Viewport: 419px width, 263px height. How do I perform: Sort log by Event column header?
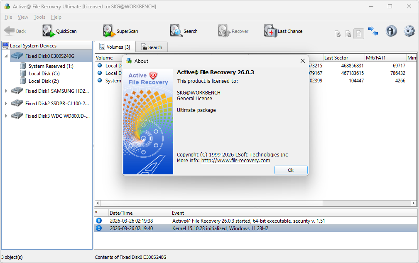(294, 213)
